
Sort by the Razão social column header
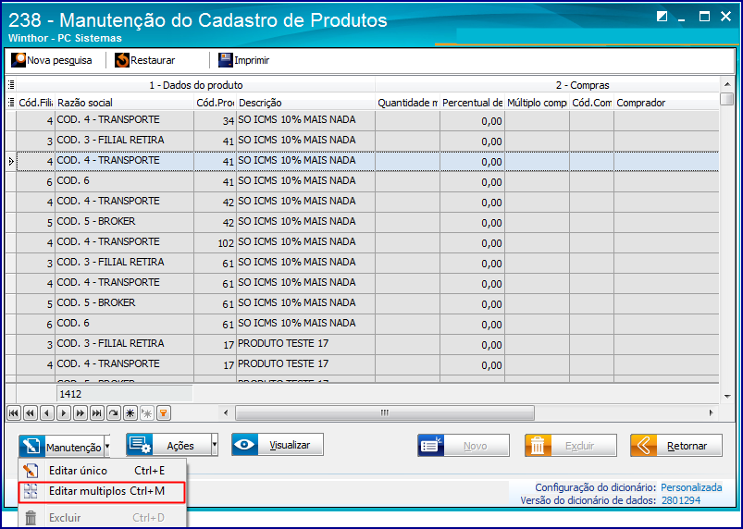tap(124, 103)
